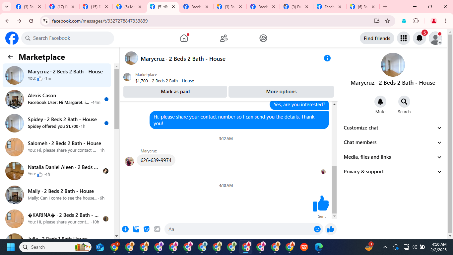Show hidden system tray icons
Screen dimensions: 453x255
(x=385, y=247)
